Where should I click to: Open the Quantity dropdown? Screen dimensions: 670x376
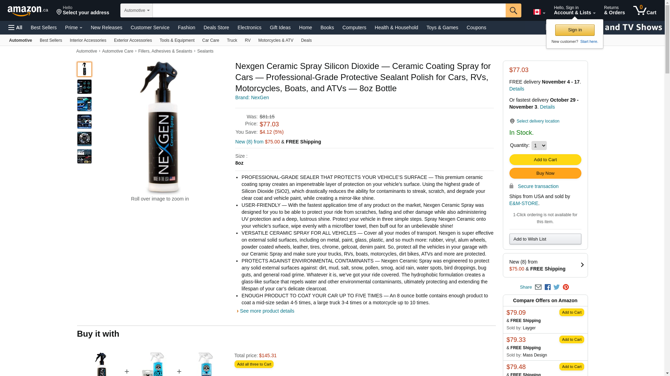click(539, 146)
